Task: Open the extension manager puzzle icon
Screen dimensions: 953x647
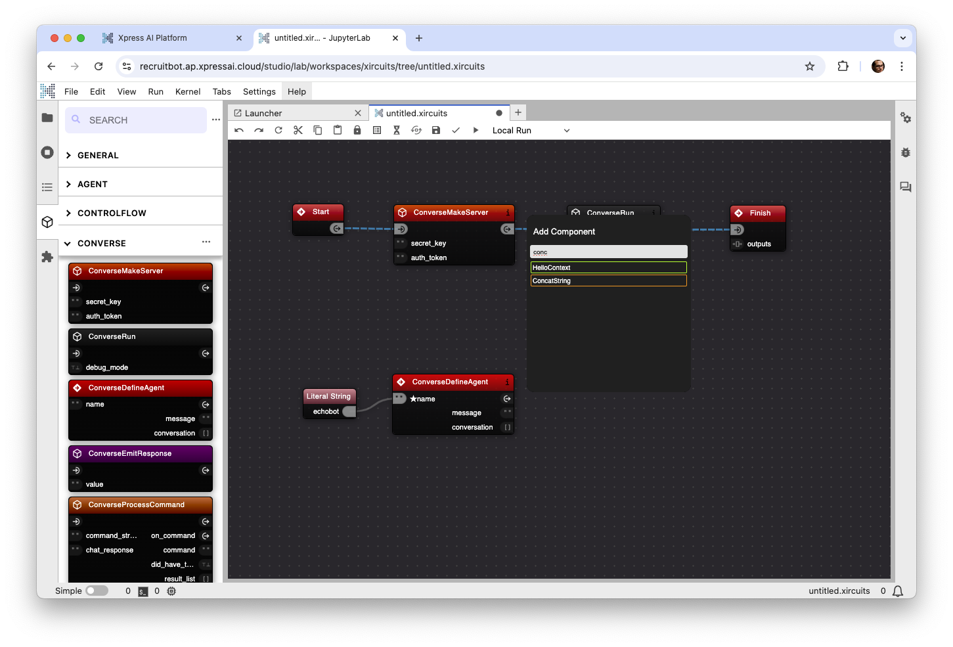Action: point(47,257)
